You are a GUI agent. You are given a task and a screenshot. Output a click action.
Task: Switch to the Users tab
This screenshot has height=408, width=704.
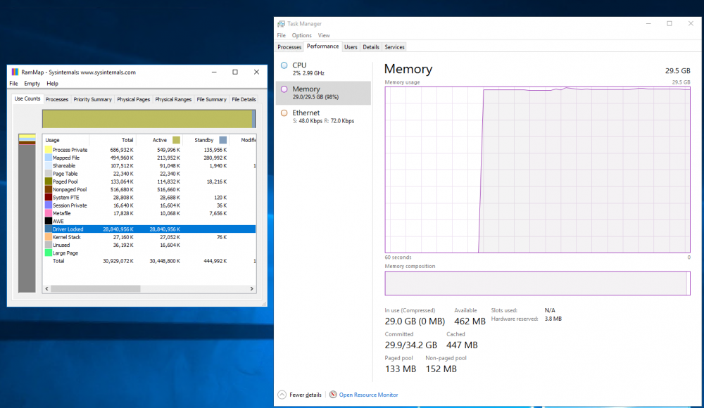(x=351, y=47)
